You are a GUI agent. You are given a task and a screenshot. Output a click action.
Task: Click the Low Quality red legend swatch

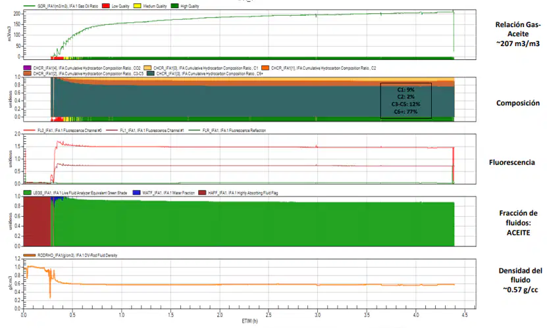pos(106,6)
